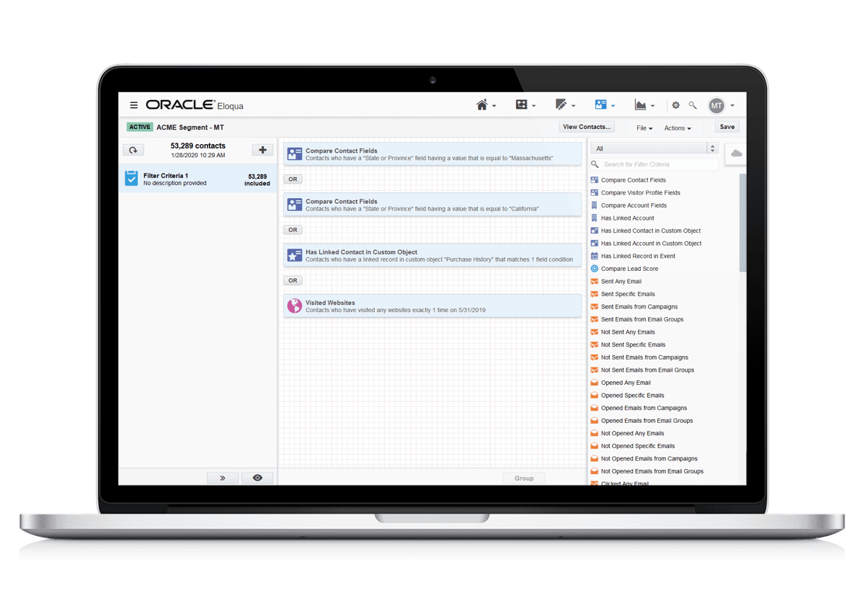Click Has Linked Record in Event icon
Screen dimensions: 865x611
tap(595, 256)
